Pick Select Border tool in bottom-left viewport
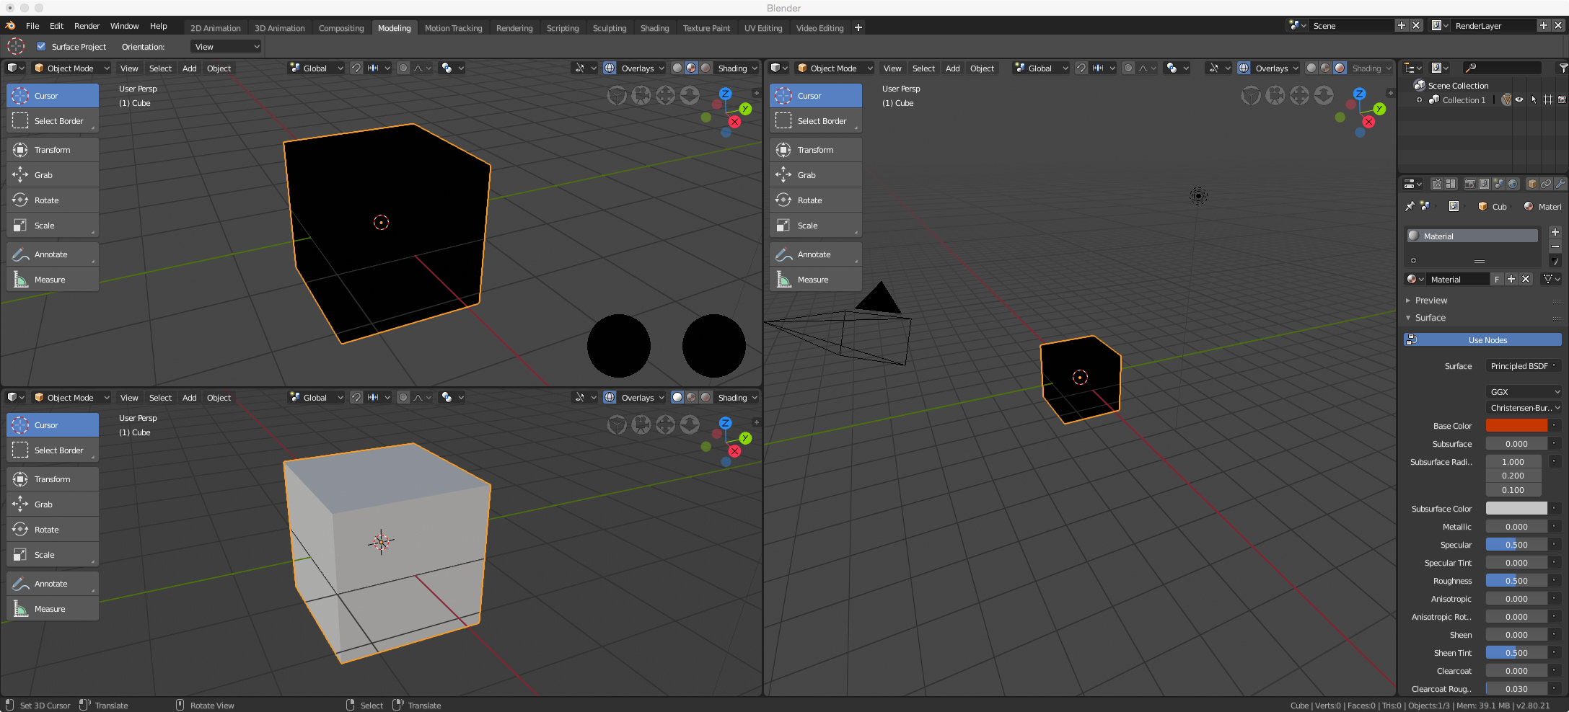Viewport: 1569px width, 712px height. [x=53, y=450]
